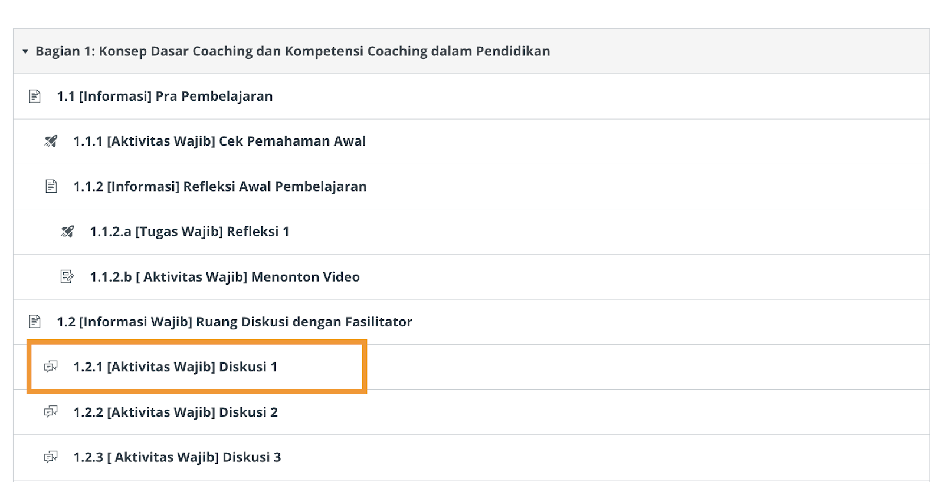
Task: Collapse the Bagian 1 section triangle
Action: [25, 52]
